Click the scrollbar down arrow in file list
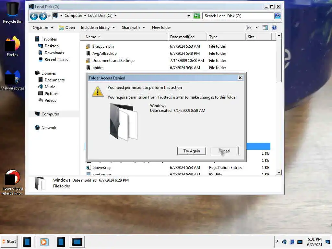The image size is (332, 249). click(x=279, y=172)
